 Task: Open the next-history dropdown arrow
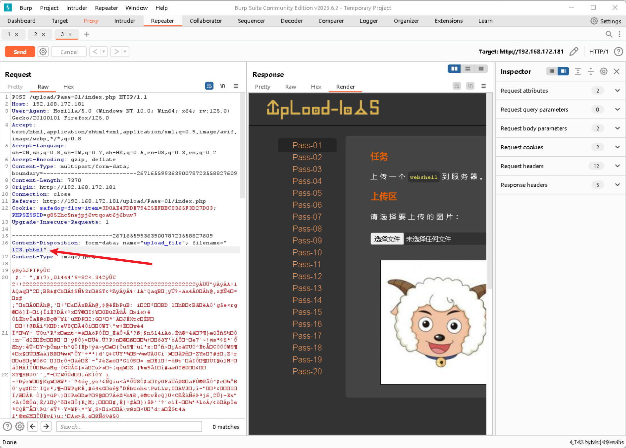(125, 52)
